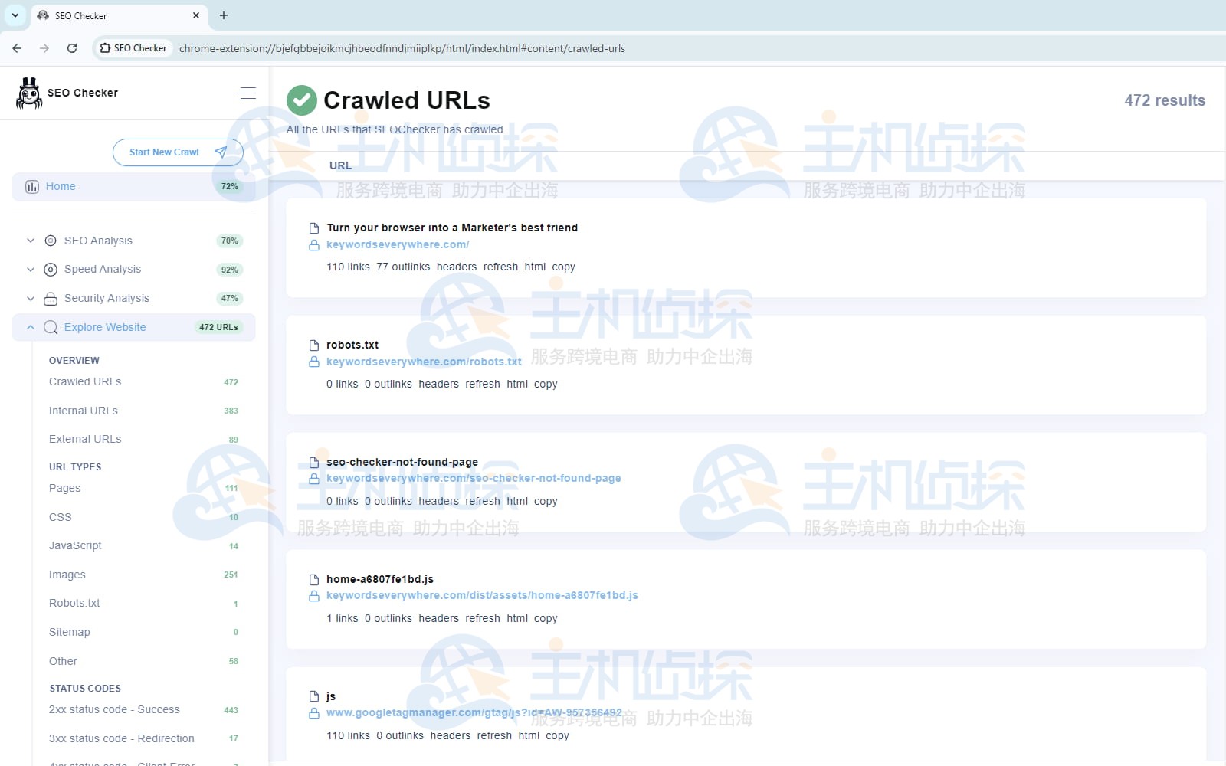Click the SEO Checker spider logo icon
Viewport: 1226px width, 766px height.
[28, 93]
